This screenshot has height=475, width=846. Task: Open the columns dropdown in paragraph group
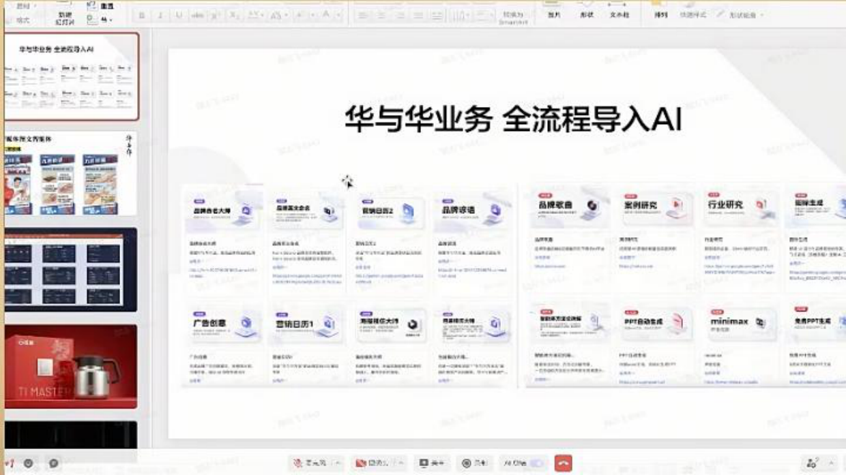pyautogui.click(x=463, y=15)
